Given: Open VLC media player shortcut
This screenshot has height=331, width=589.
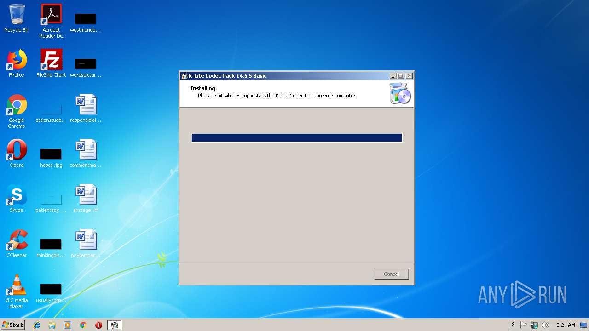Looking at the screenshot, I should tap(17, 291).
